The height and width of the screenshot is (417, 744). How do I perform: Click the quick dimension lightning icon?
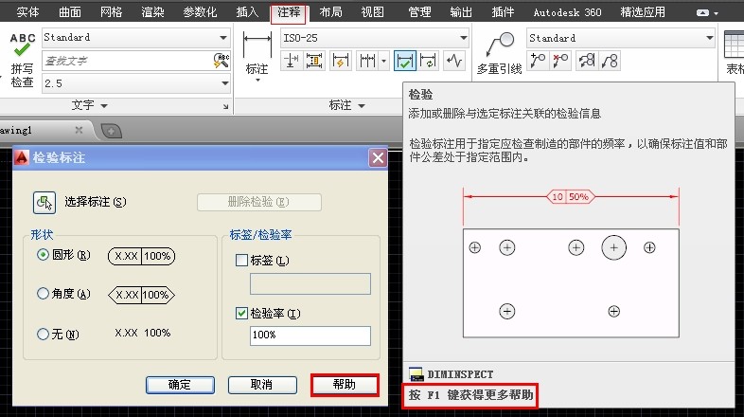tap(340, 61)
